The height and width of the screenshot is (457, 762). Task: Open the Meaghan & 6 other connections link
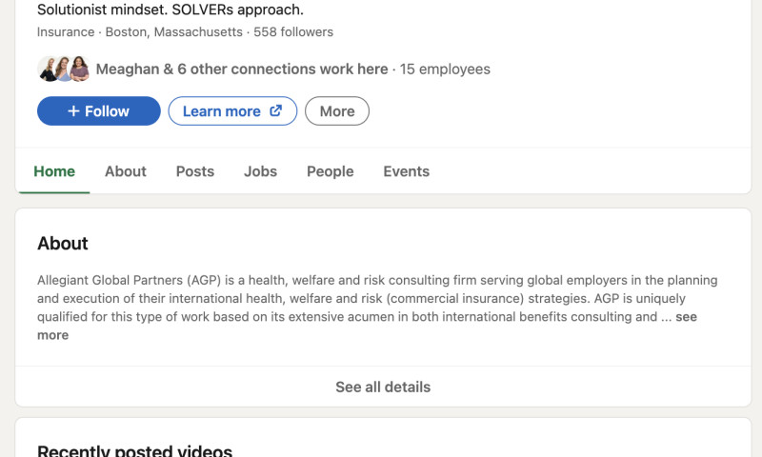242,69
